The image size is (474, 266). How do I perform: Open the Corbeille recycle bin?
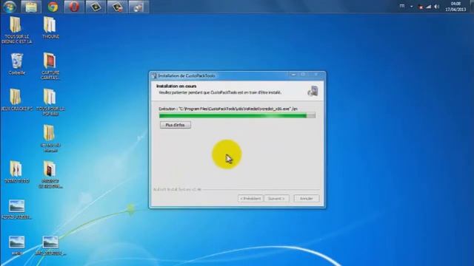click(16, 64)
